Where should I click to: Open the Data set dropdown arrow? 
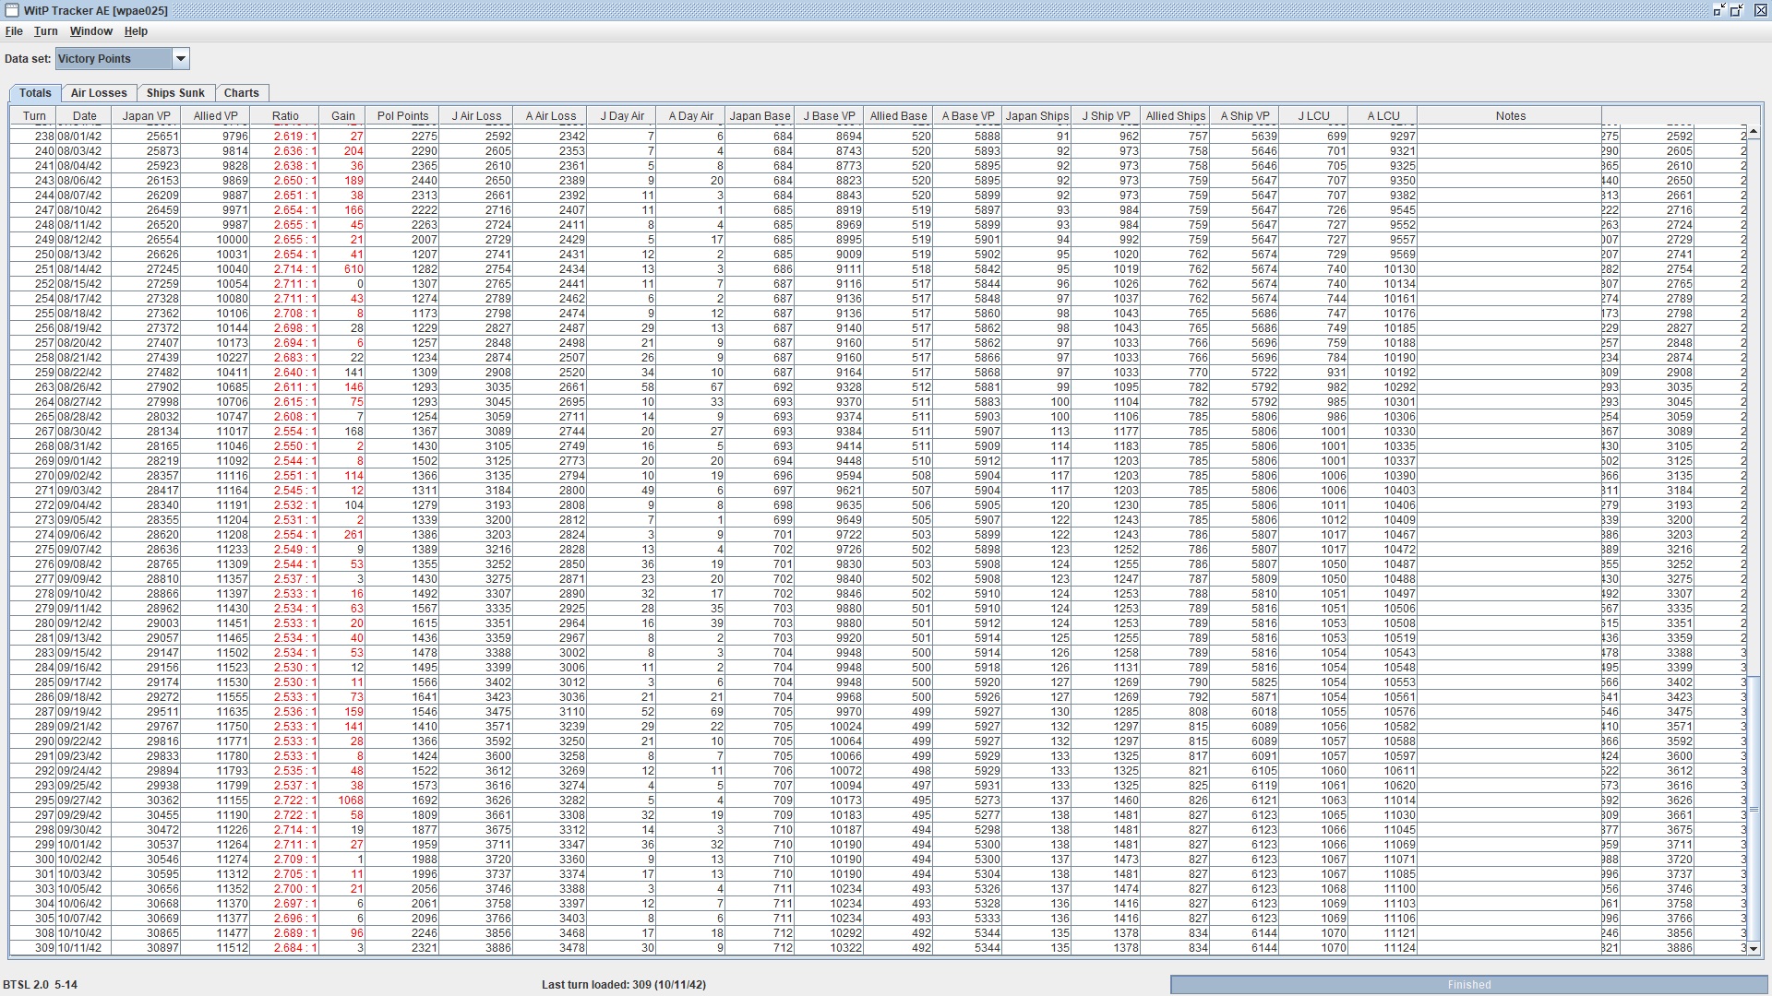coord(181,59)
